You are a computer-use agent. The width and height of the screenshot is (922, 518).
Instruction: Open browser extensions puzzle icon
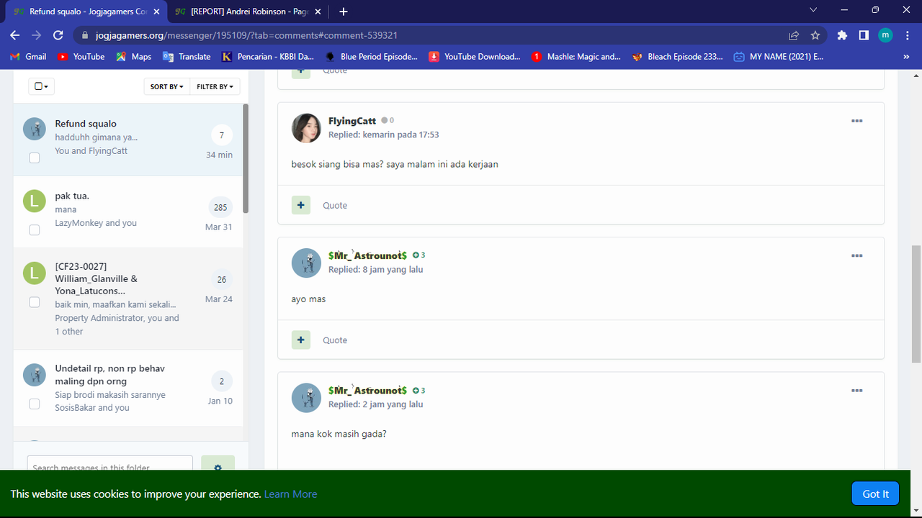842,35
